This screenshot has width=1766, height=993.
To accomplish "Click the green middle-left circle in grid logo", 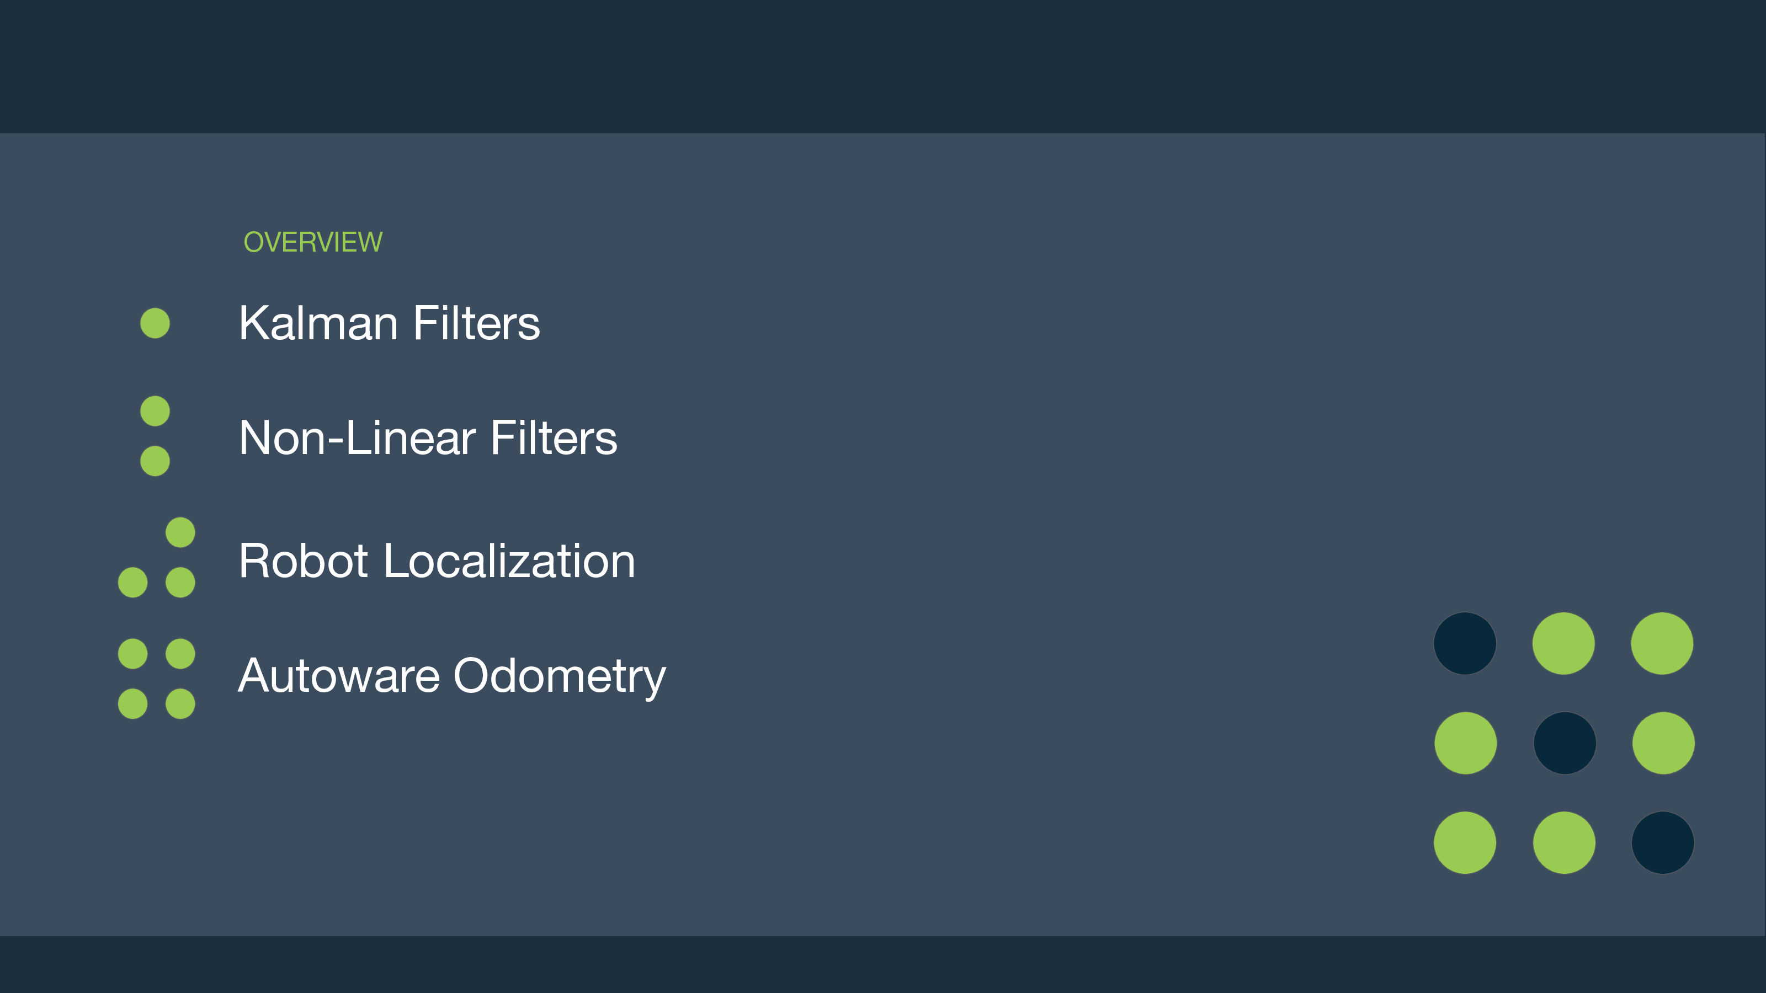I will 1466,743.
